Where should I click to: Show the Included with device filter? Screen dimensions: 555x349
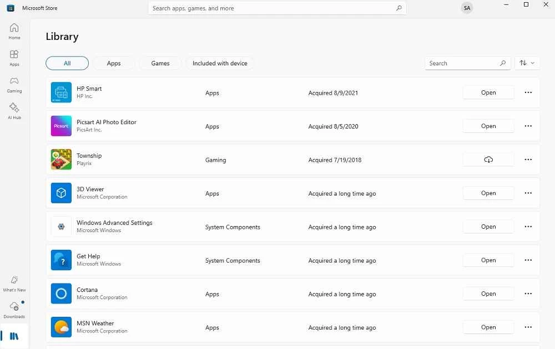(x=220, y=63)
